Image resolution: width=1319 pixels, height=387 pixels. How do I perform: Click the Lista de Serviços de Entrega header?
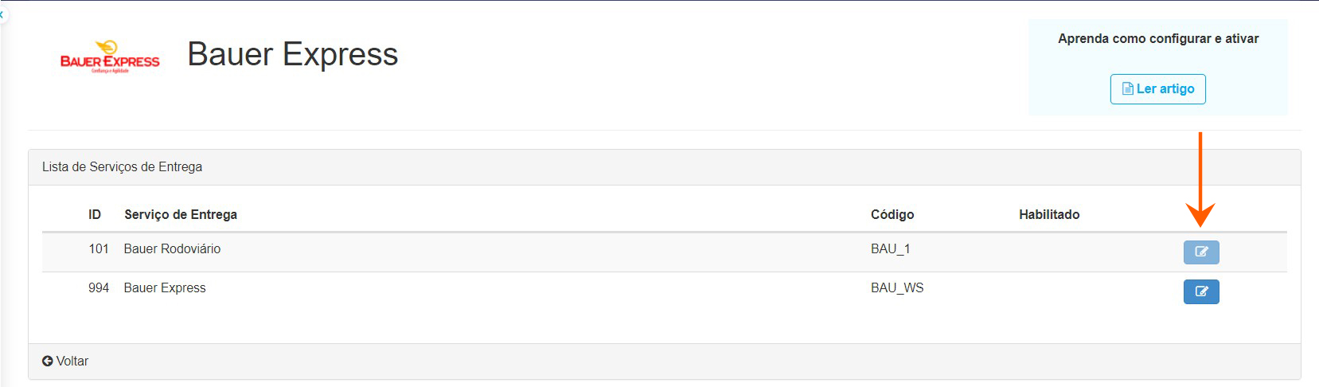pos(122,167)
